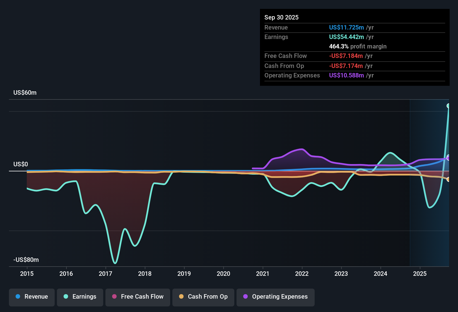The width and height of the screenshot is (458, 312).
Task: Click the US$60m y-axis label
Action: (25, 93)
